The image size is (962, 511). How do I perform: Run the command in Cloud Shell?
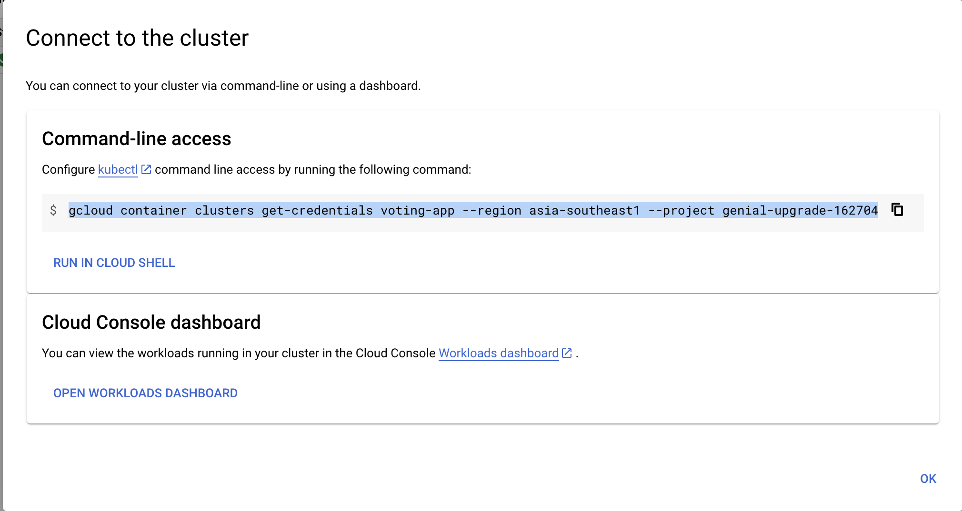pyautogui.click(x=114, y=263)
